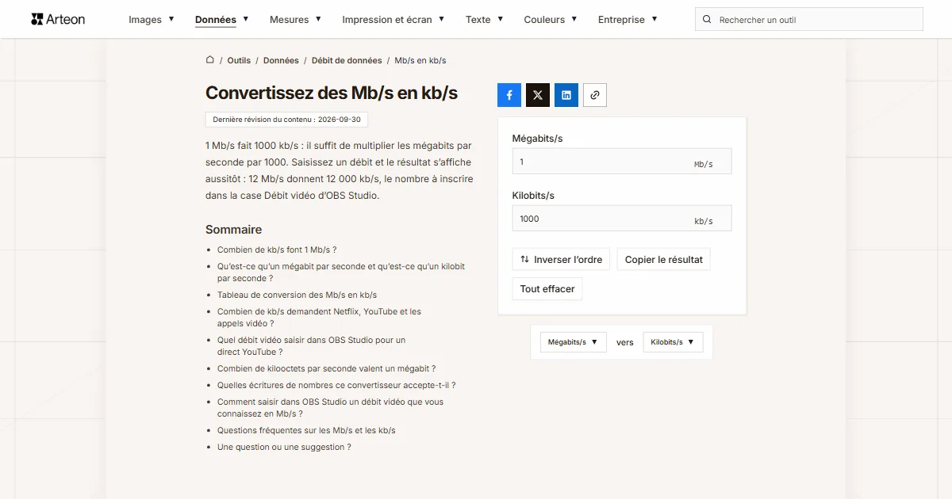The width and height of the screenshot is (952, 499).
Task: Open Une question ou une suggestion link
Action: 284,447
